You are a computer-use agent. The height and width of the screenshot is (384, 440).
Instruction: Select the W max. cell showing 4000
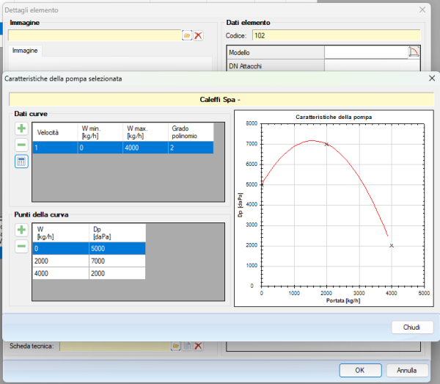coord(145,148)
